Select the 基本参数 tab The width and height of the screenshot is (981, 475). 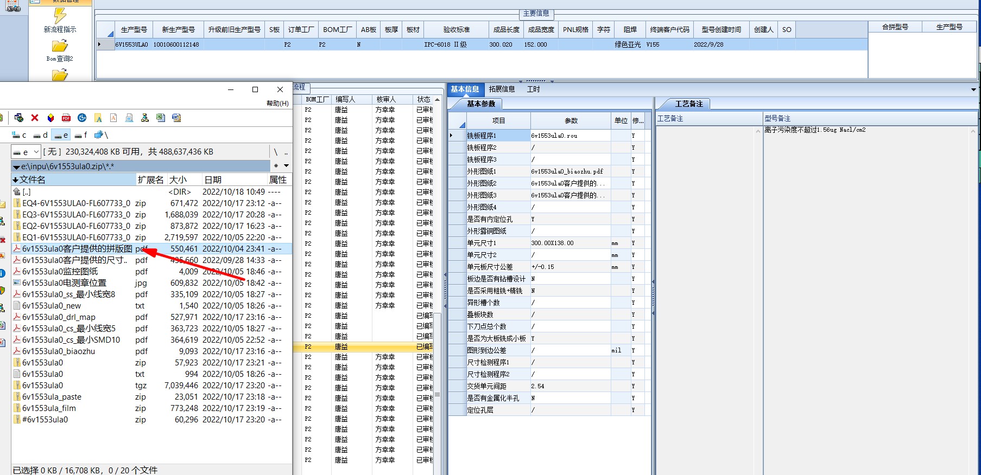coord(481,104)
